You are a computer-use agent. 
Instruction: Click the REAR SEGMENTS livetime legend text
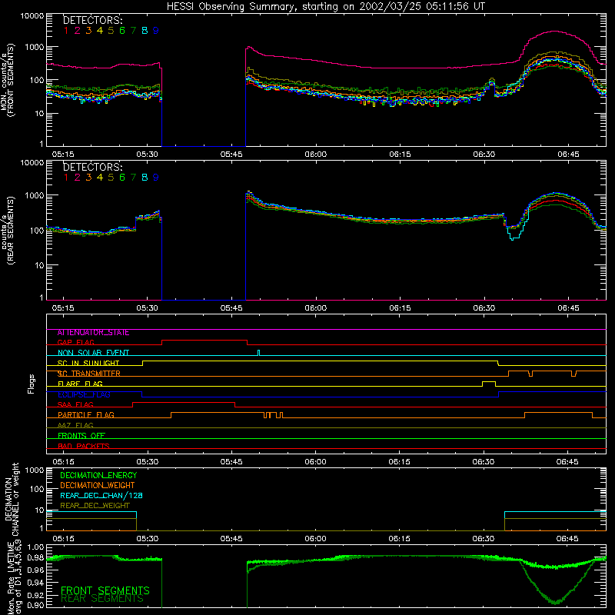[102, 599]
